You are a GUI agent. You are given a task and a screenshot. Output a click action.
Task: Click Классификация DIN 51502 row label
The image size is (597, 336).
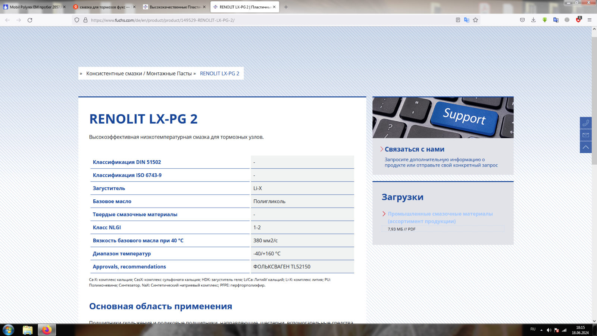pos(127,162)
